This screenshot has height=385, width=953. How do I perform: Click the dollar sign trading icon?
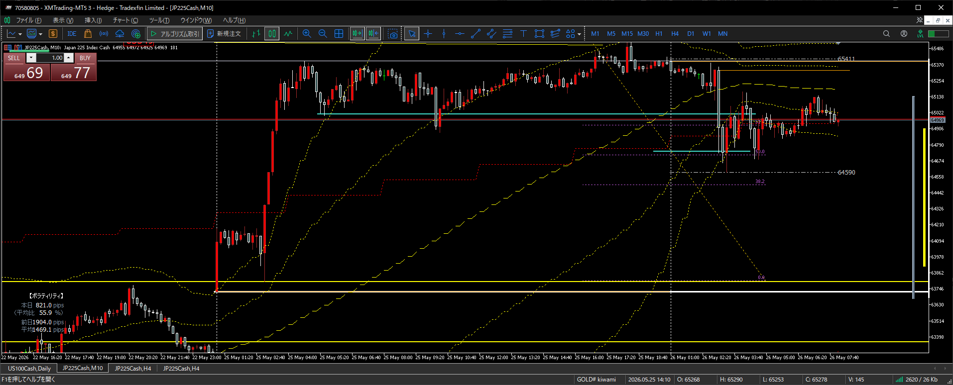[x=53, y=34]
